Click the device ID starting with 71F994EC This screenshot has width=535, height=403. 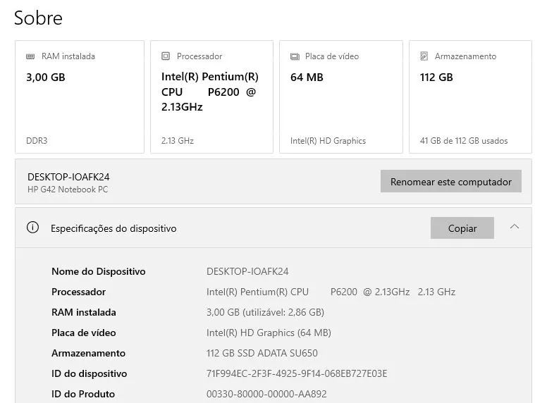(x=297, y=373)
